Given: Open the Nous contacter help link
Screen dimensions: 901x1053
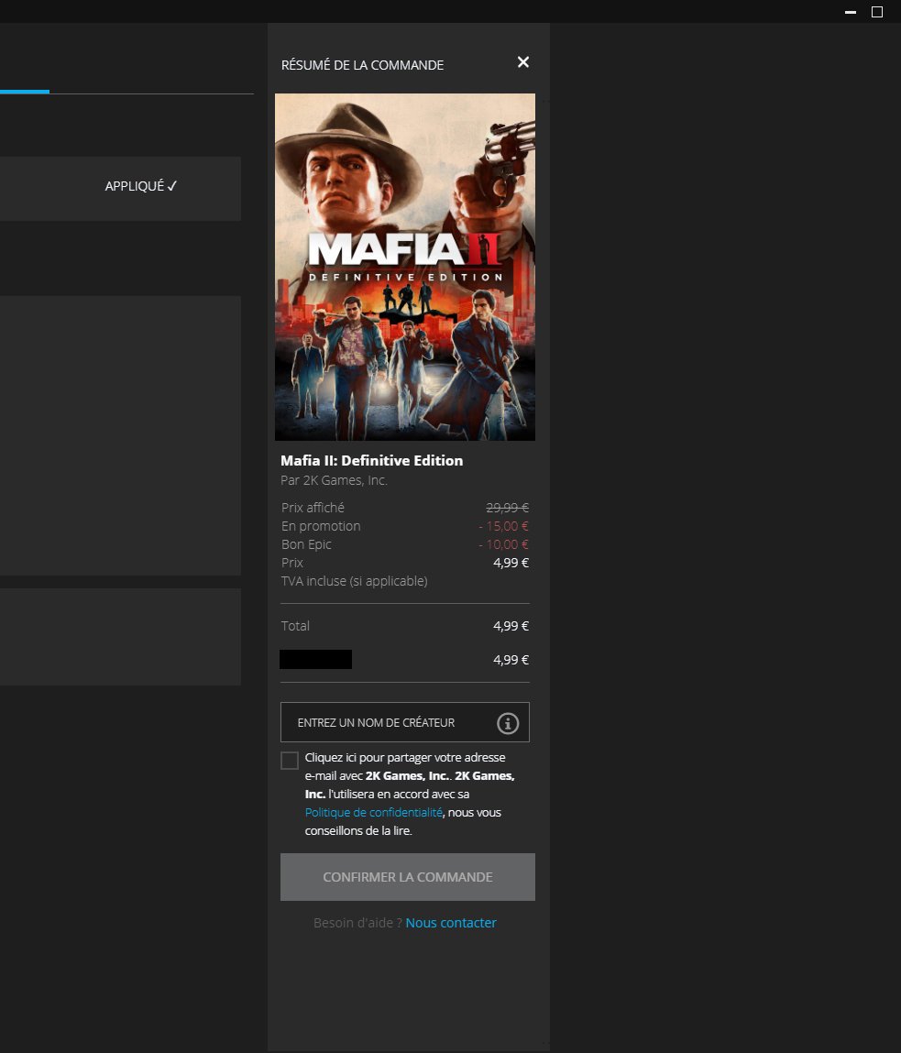Looking at the screenshot, I should coord(451,923).
